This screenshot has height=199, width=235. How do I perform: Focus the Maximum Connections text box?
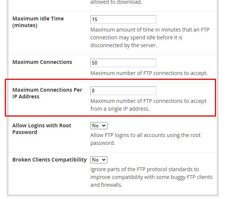tap(123, 63)
